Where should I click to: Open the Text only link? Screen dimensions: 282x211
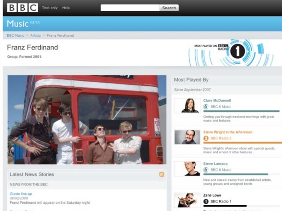(x=50, y=8)
